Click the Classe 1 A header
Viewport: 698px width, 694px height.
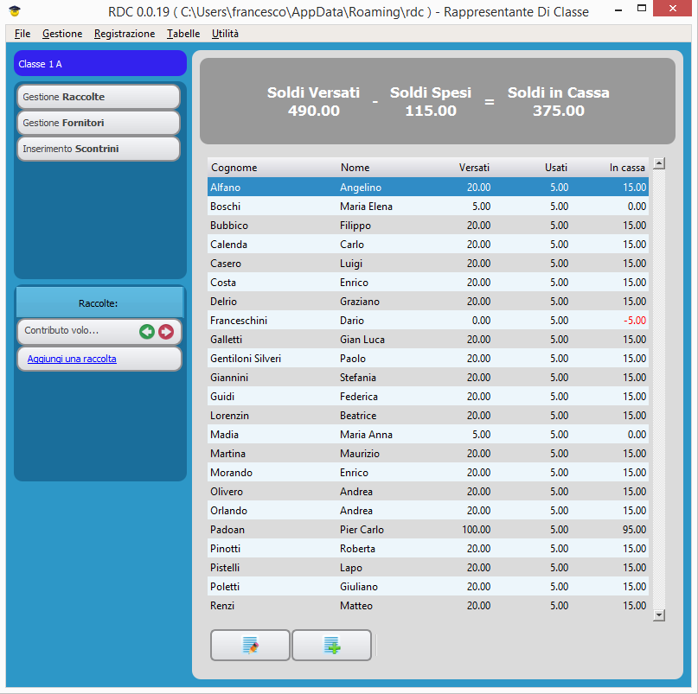[x=100, y=64]
